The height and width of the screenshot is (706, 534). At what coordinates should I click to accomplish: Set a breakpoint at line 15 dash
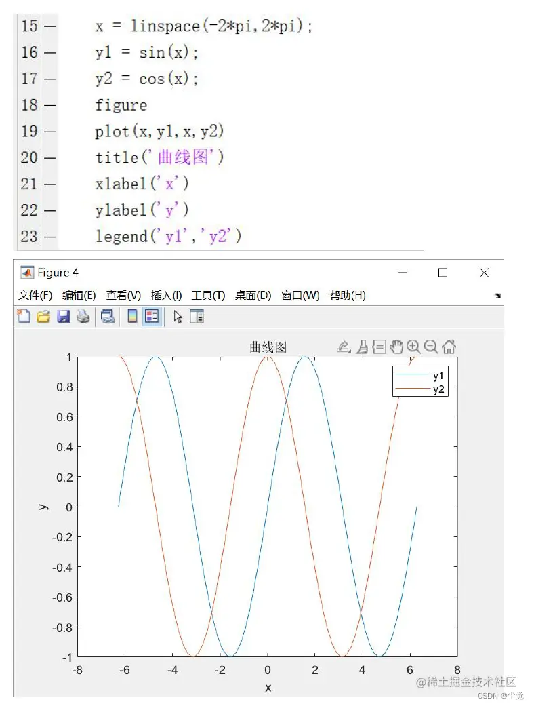coord(50,26)
